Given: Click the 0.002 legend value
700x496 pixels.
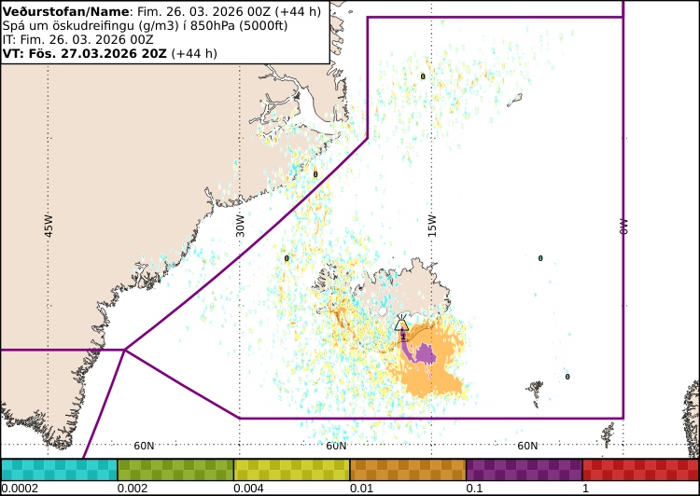Looking at the screenshot, I should [133, 488].
